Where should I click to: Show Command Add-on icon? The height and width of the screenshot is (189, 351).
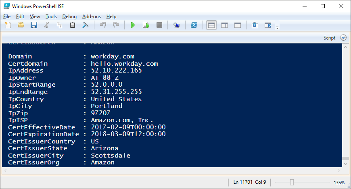[x=268, y=25]
